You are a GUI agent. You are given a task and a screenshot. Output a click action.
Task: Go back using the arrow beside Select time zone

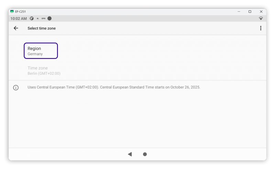click(x=16, y=28)
